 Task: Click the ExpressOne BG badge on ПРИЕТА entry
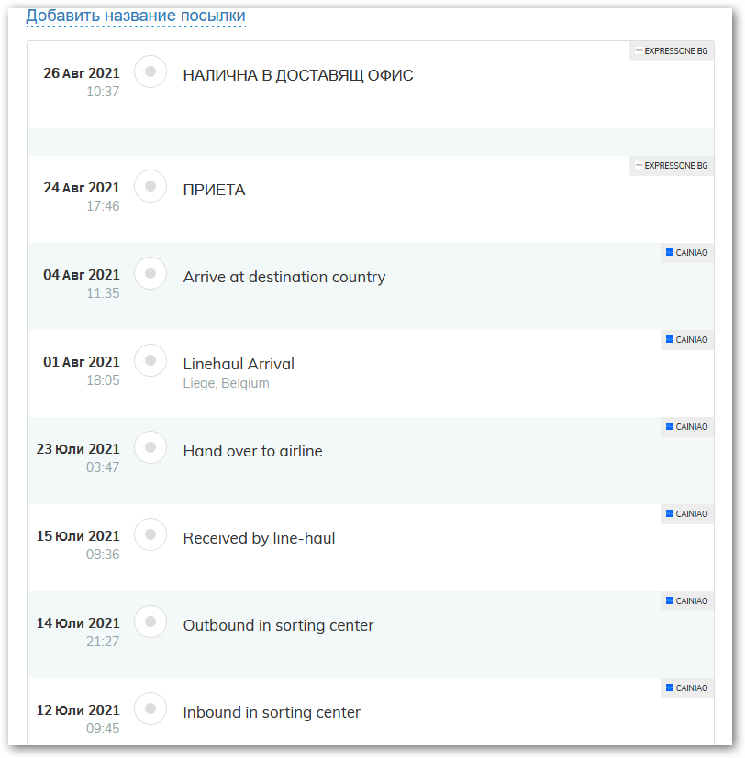(672, 166)
